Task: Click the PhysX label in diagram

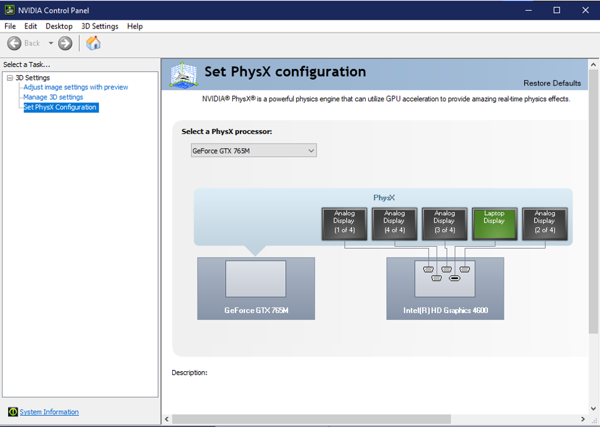Action: 384,198
